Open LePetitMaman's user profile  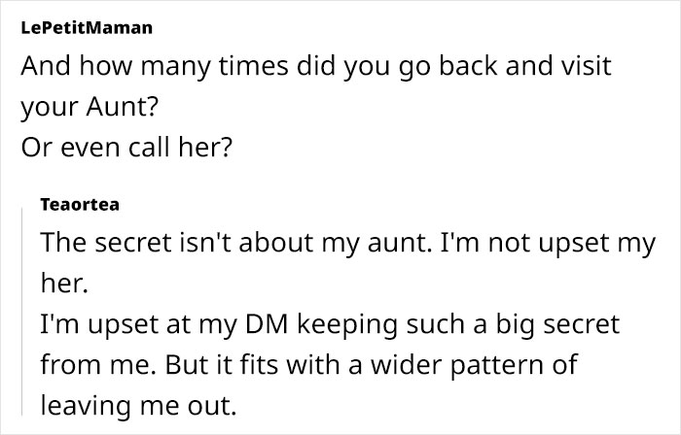pos(86,28)
